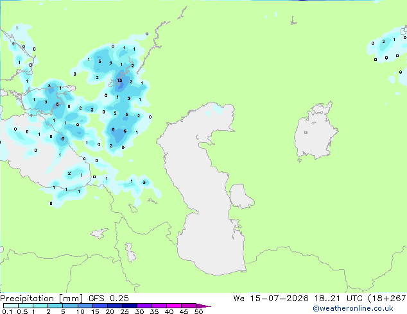The width and height of the screenshot is (407, 314).
Task: Click the legend label '30'
Action: click(139, 311)
